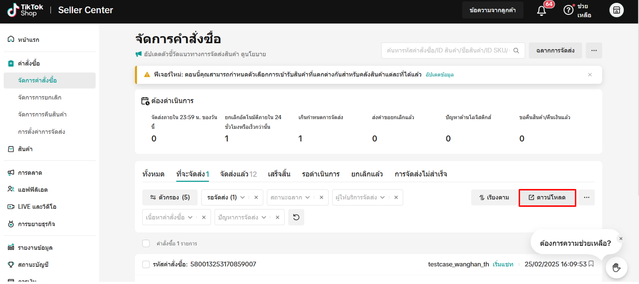Bookmark order 580013253170859007 with flag icon
This screenshot has width=639, height=284.
pyautogui.click(x=591, y=264)
